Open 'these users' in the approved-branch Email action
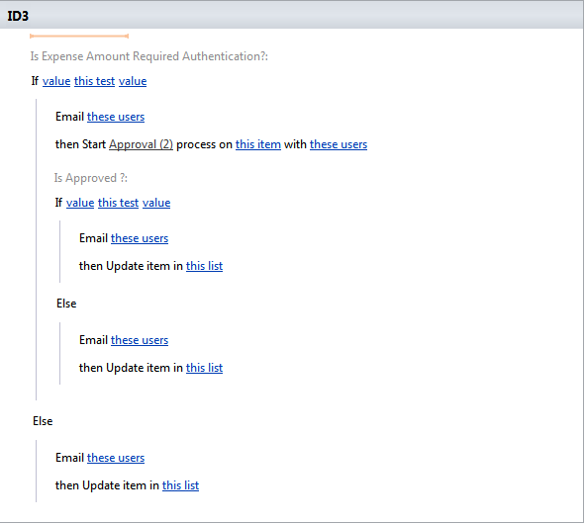Screen dimensions: 586x524 pos(140,238)
